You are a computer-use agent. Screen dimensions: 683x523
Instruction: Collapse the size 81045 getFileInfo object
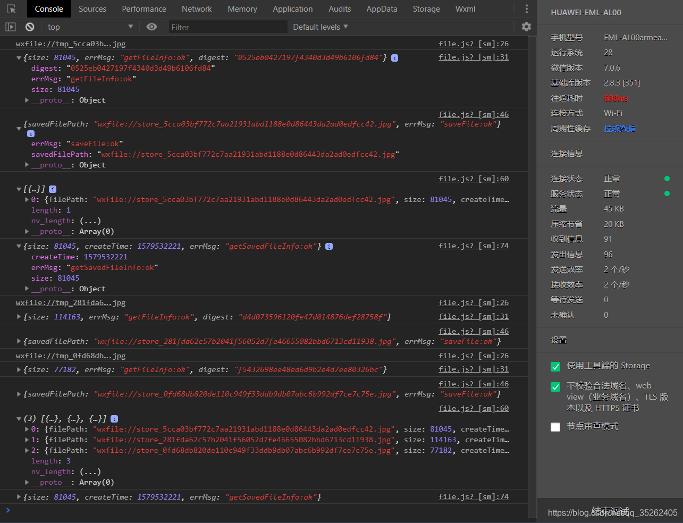(x=19, y=58)
